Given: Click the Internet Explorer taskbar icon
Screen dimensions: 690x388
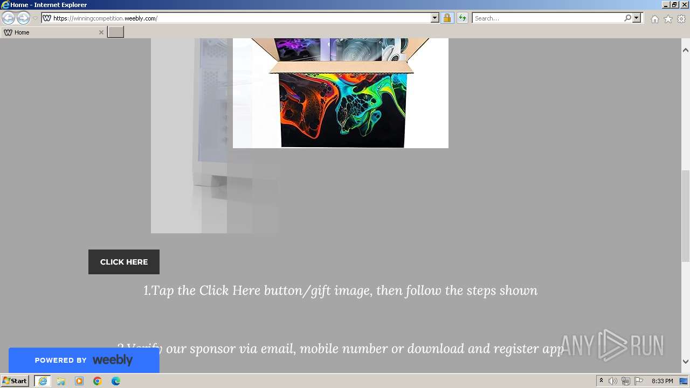Looking at the screenshot, I should pyautogui.click(x=43, y=381).
